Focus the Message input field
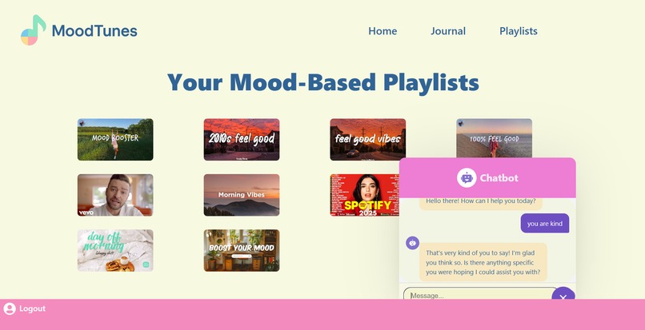This screenshot has height=330, width=645. point(481,293)
